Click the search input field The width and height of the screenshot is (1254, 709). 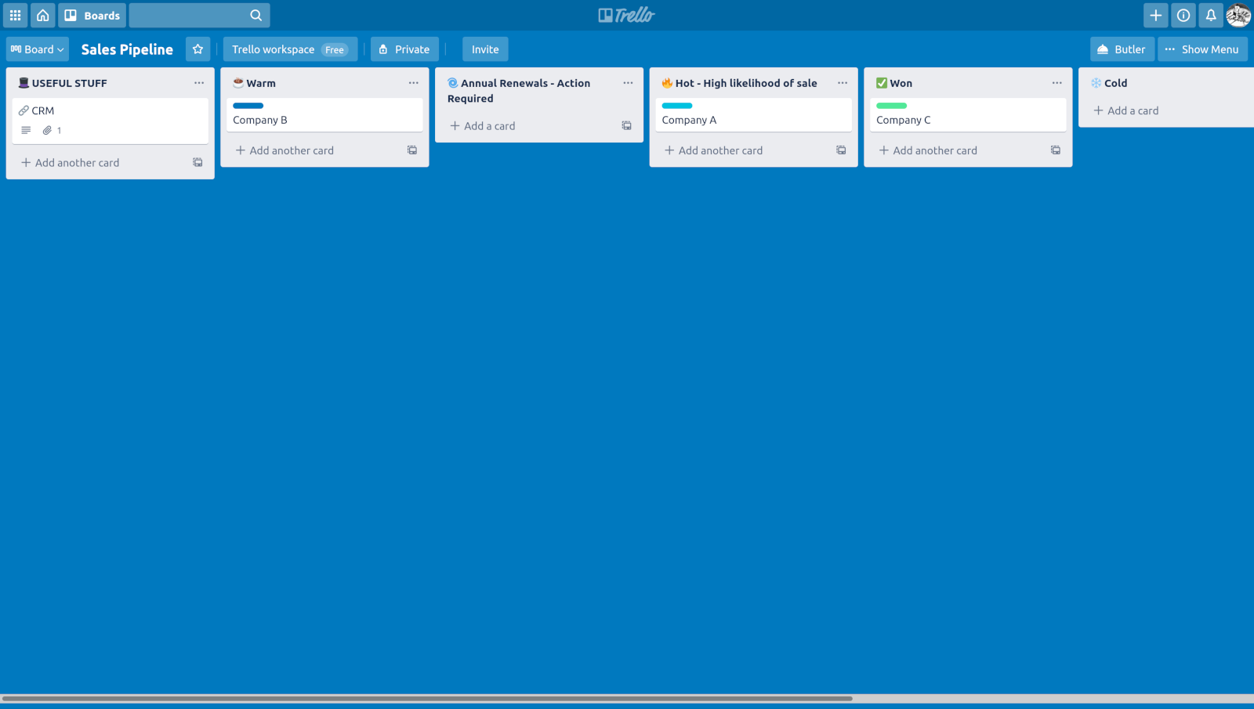click(x=190, y=16)
